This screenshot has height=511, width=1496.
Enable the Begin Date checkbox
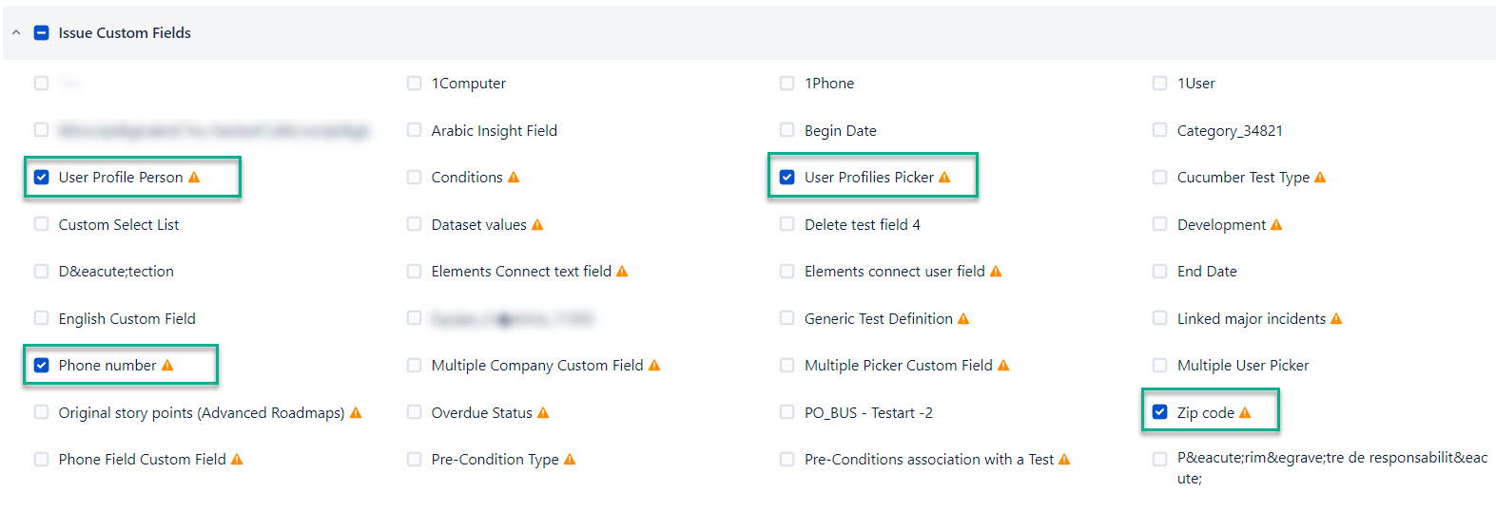click(787, 130)
